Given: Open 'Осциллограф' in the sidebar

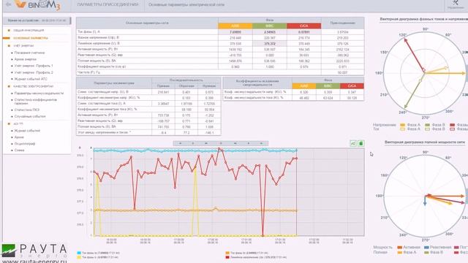Looking at the screenshot, I should (25, 144).
